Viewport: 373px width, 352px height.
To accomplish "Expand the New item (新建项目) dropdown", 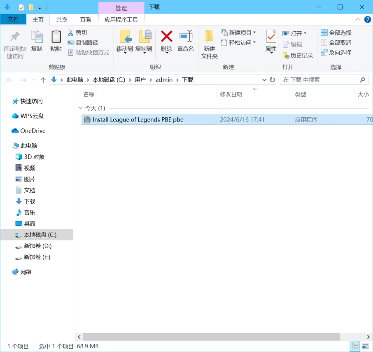I will click(x=254, y=32).
